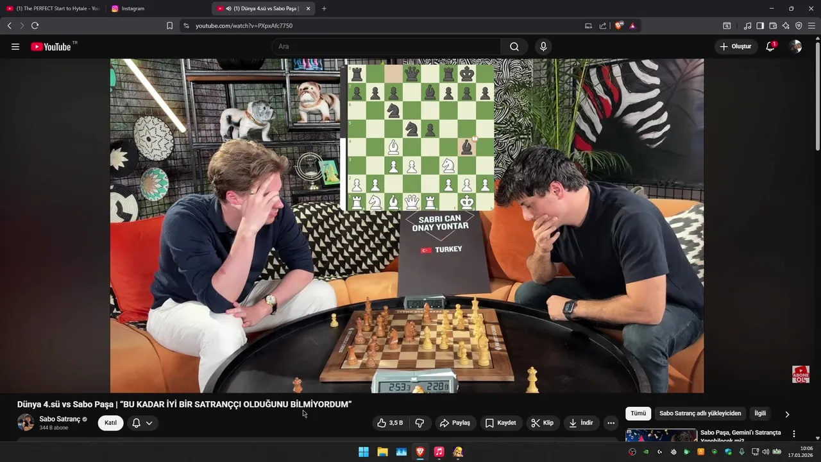The image size is (821, 462).
Task: Open more actions three-dot menu
Action: click(611, 423)
